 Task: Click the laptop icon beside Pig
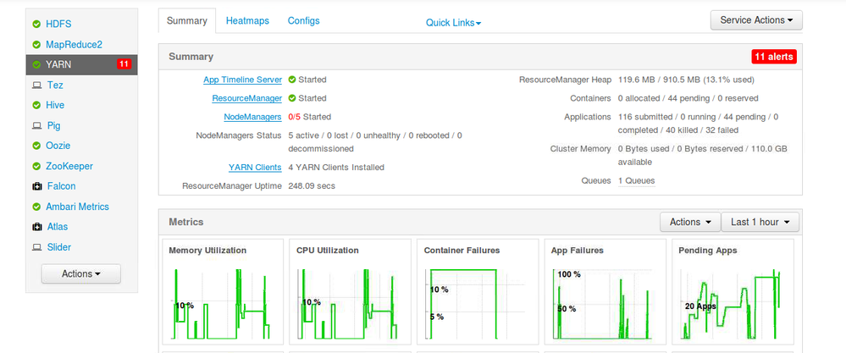(x=36, y=125)
